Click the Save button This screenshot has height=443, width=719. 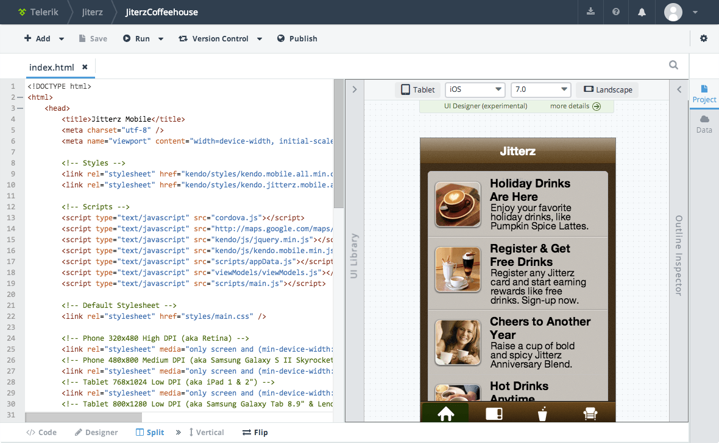click(x=93, y=38)
